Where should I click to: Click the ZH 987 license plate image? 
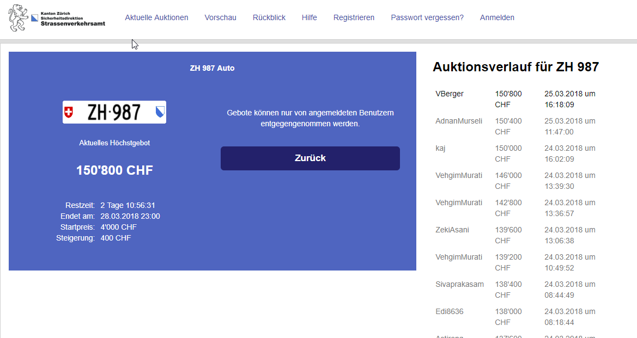click(x=114, y=112)
